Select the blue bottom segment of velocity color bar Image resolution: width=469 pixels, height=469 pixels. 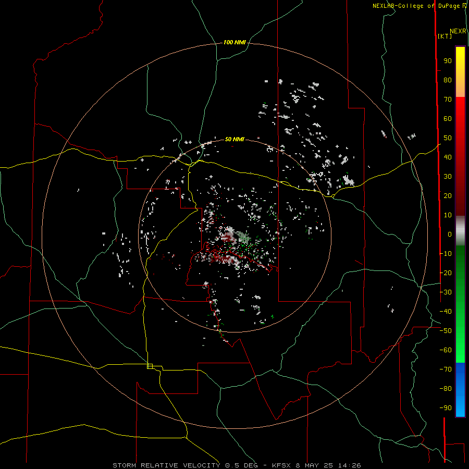(x=460, y=389)
